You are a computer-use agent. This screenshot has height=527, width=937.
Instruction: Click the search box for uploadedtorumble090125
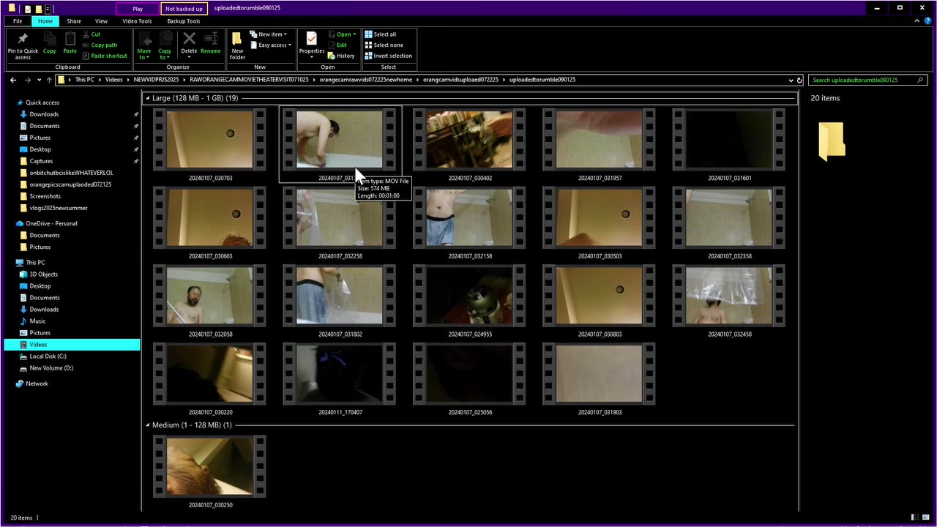(x=867, y=80)
